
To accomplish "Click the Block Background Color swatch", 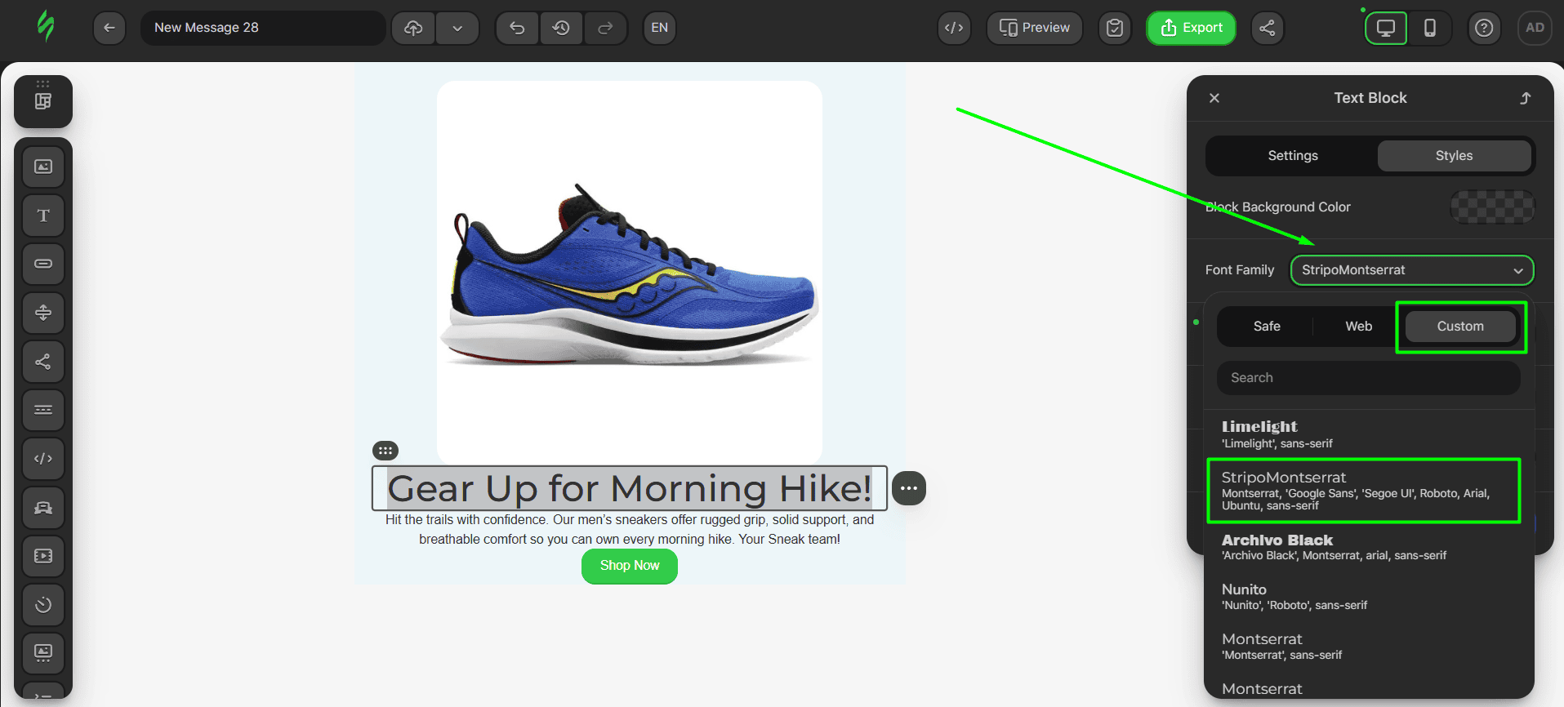I will (x=1491, y=207).
